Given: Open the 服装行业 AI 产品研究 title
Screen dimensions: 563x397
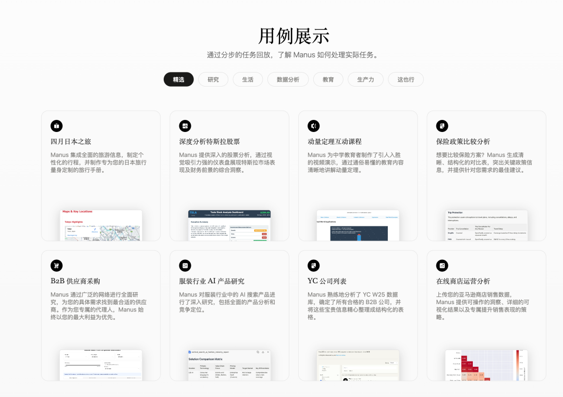Looking at the screenshot, I should [x=212, y=281].
